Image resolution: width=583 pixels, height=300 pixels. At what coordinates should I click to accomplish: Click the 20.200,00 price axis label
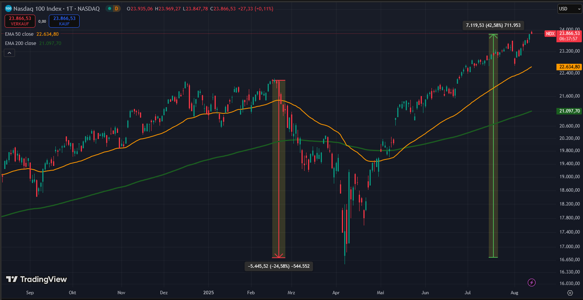click(x=569, y=138)
